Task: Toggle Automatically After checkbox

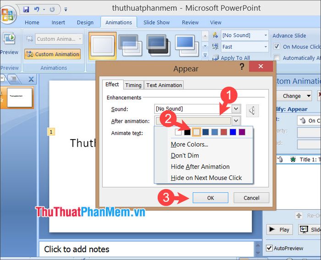Action: tap(277, 58)
